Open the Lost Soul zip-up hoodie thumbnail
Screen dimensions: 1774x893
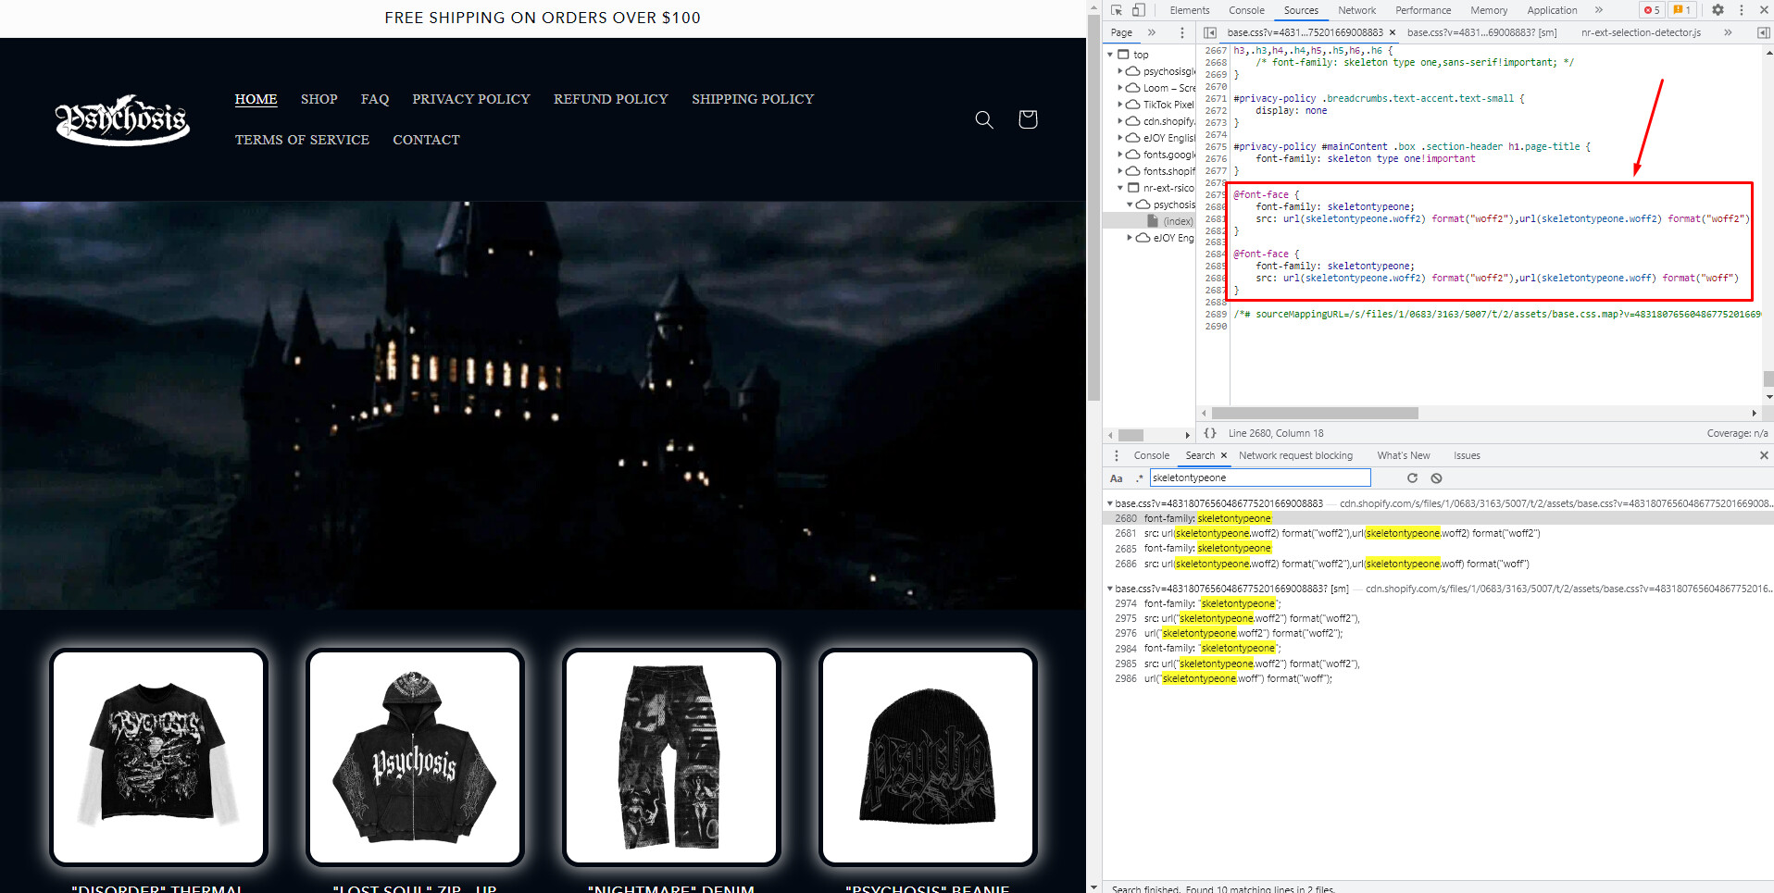pos(415,757)
